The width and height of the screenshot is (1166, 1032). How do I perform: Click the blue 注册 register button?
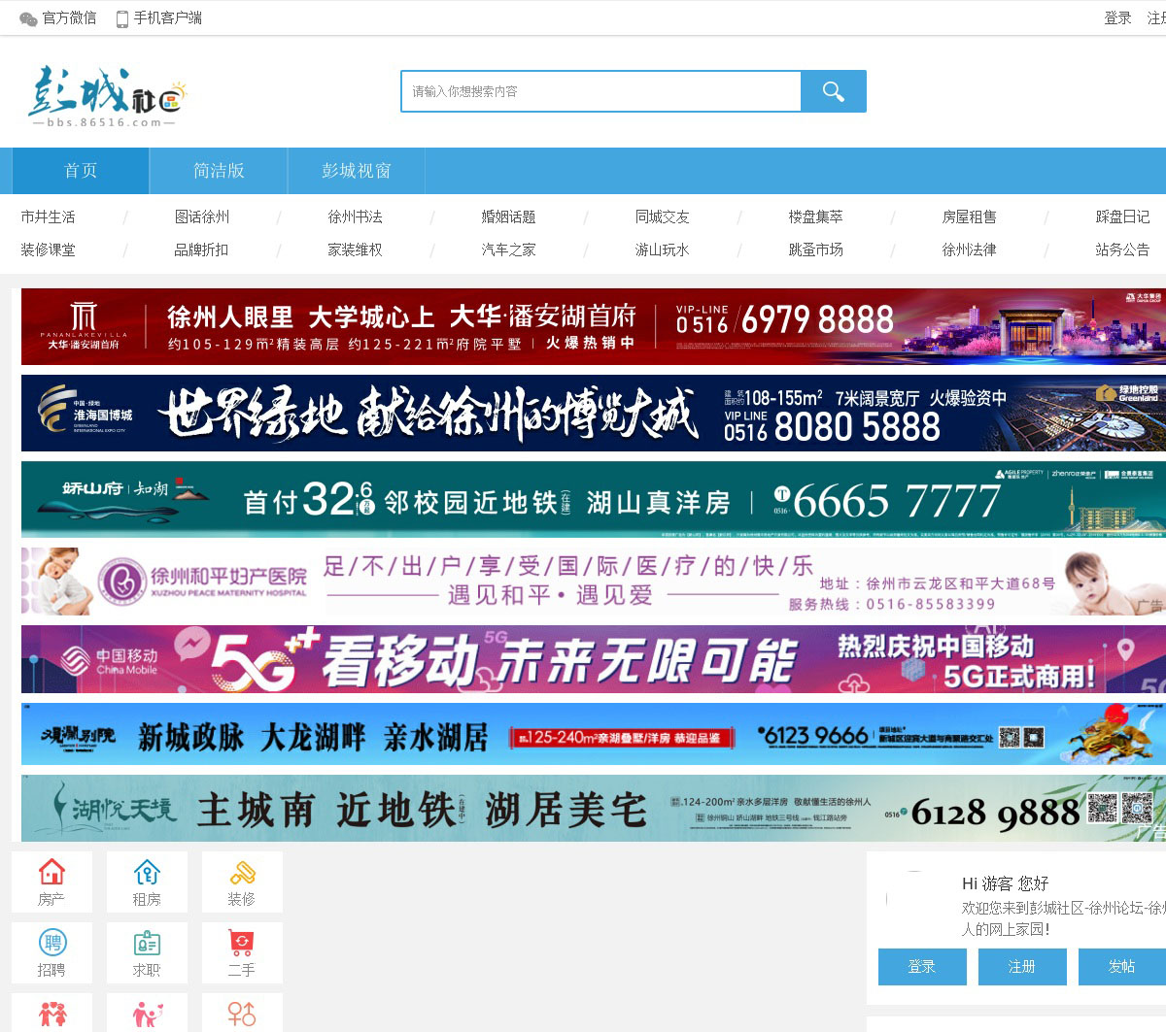pos(1021,967)
